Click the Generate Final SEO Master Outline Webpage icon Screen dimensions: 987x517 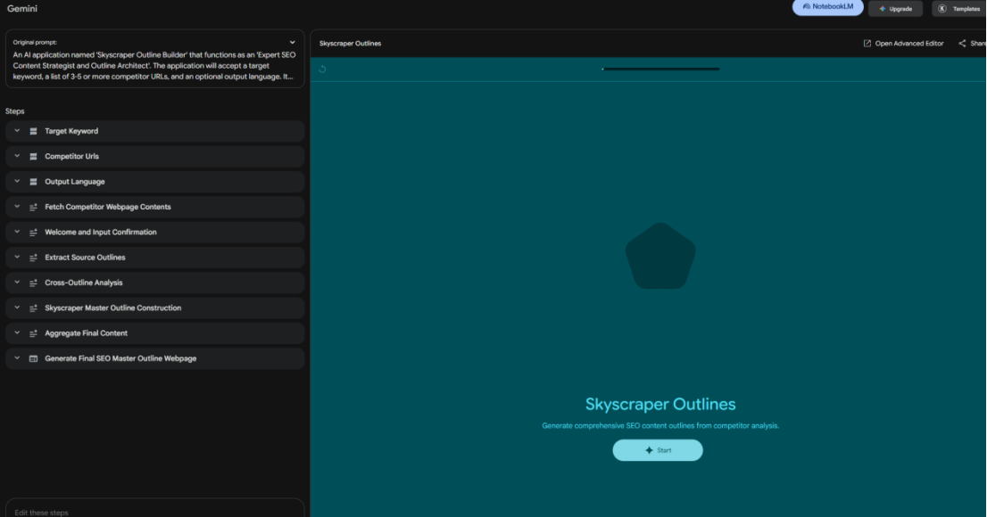(33, 358)
